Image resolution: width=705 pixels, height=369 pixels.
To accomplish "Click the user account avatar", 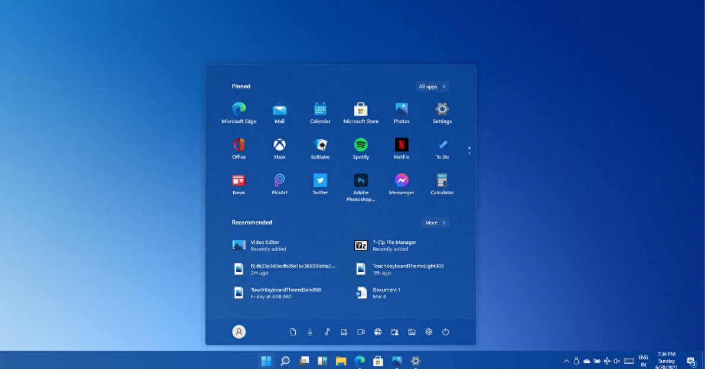I will point(239,332).
